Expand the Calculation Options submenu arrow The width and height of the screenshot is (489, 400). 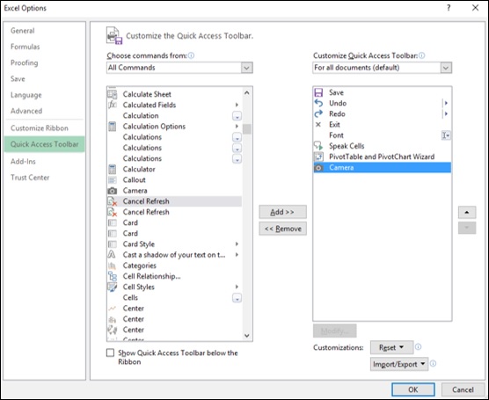click(237, 127)
